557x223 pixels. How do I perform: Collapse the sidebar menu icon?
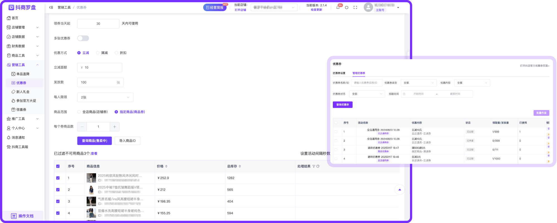tap(51, 8)
